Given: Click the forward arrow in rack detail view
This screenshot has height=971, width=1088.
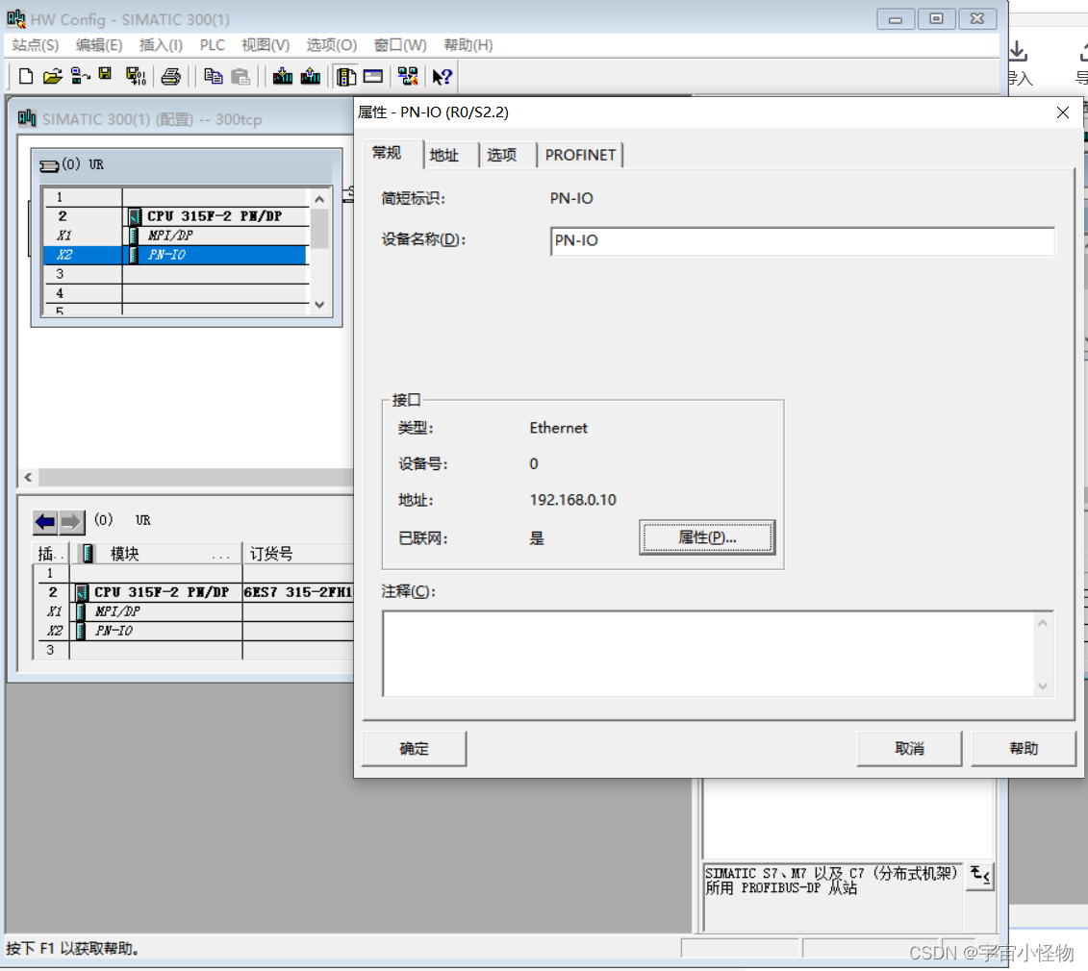Looking at the screenshot, I should pyautogui.click(x=71, y=522).
